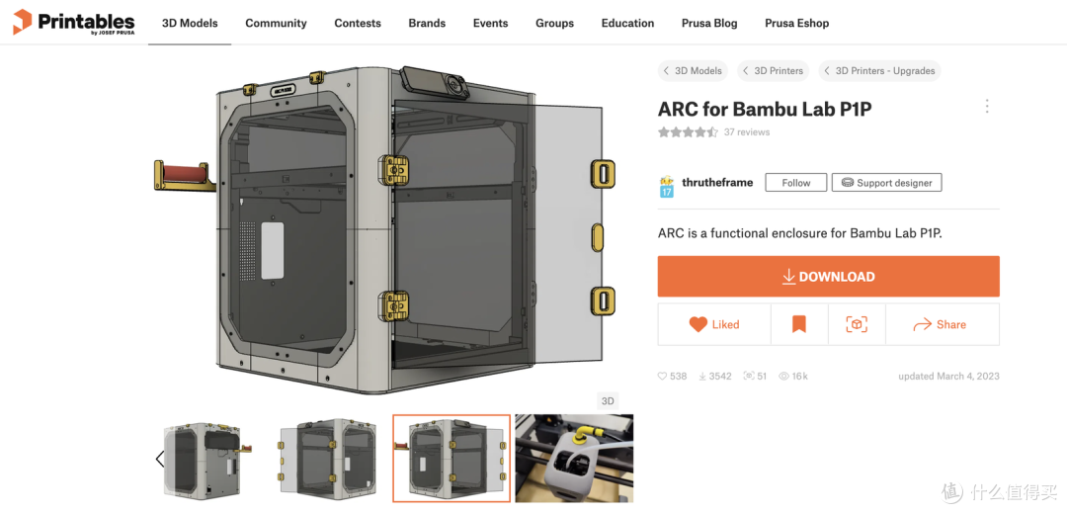Switch to the Community tab

[x=276, y=23]
